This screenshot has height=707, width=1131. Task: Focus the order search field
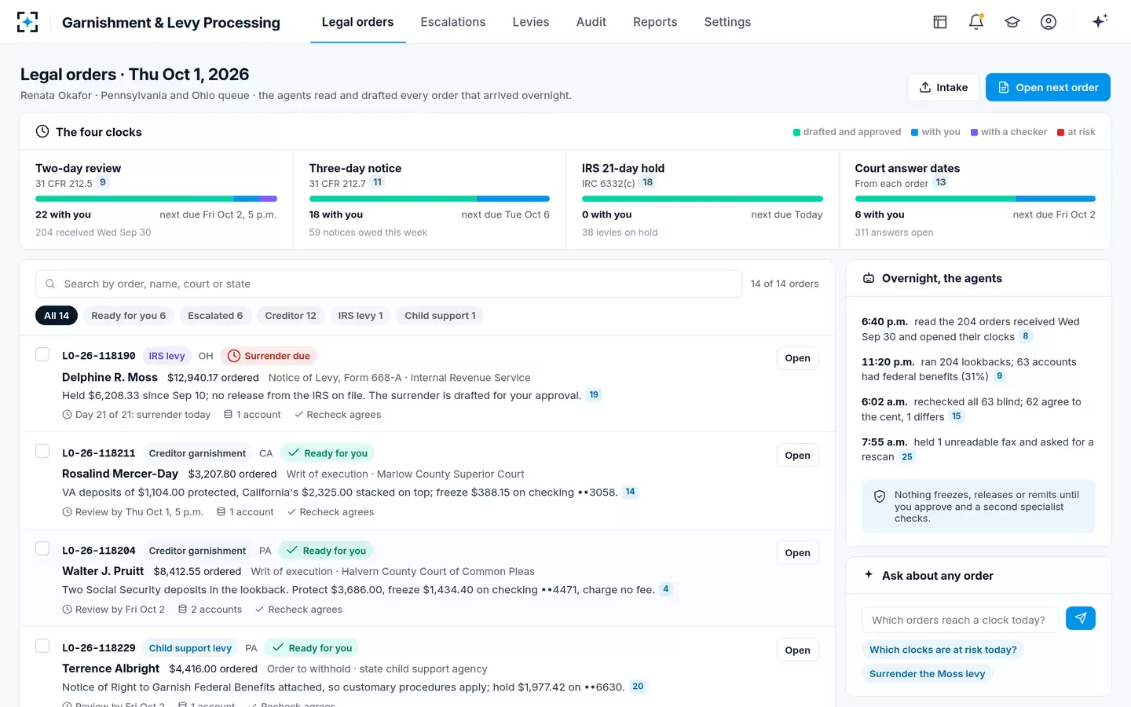(x=389, y=284)
